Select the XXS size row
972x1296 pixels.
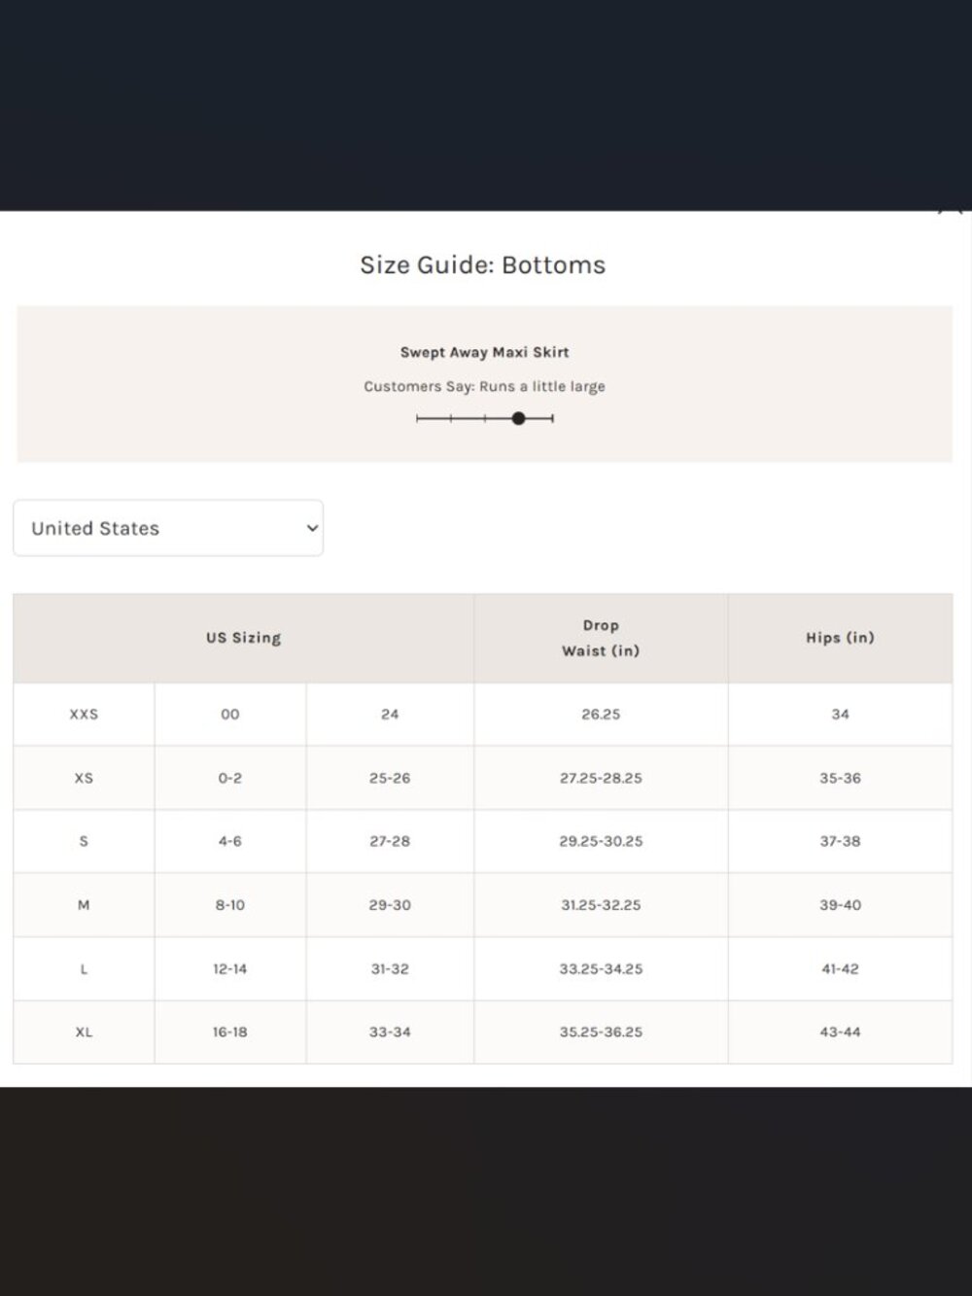(483, 714)
